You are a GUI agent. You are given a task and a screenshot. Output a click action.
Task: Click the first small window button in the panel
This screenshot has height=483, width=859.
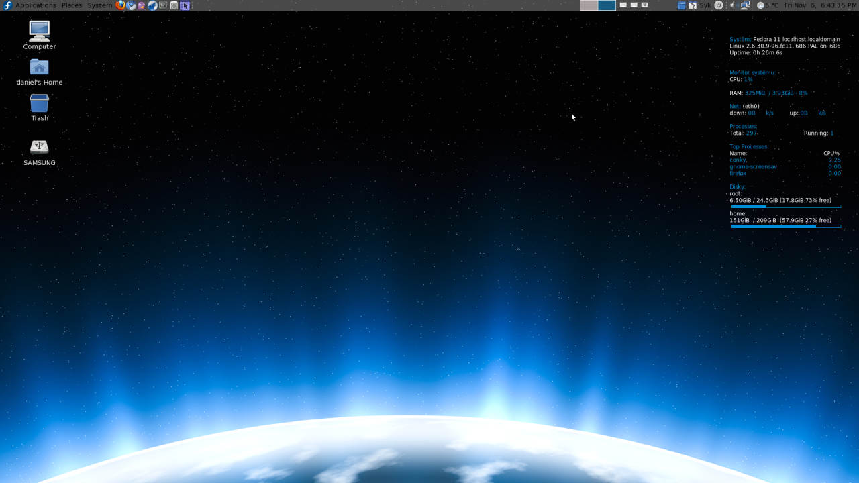coord(623,5)
